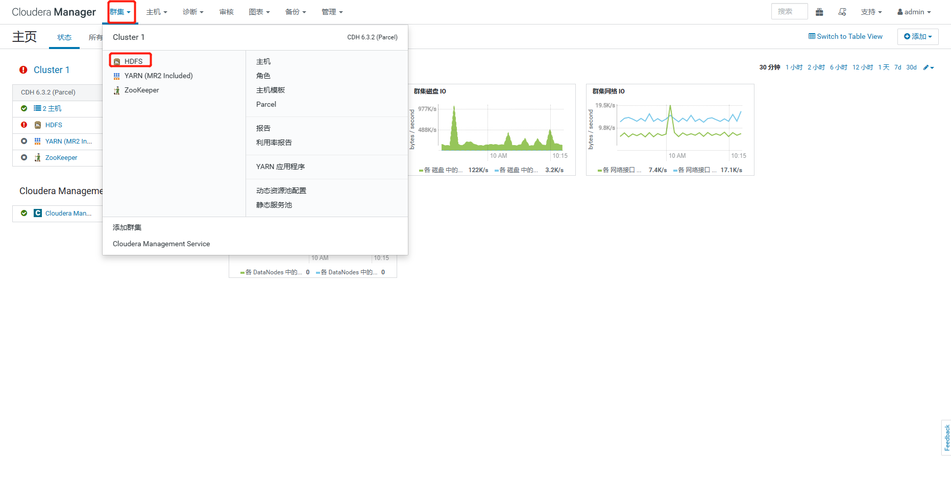951x495 pixels.
Task: Choose 角色 in the cluster dropdown
Action: [x=263, y=76]
